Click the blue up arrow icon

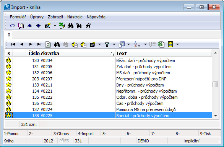click(29, 26)
